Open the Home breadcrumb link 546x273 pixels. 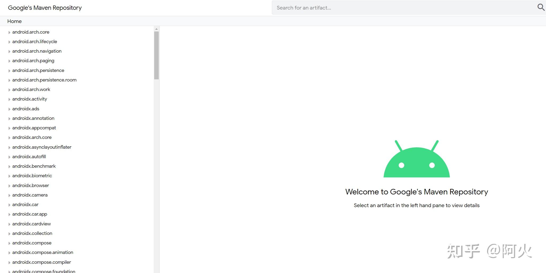point(14,21)
